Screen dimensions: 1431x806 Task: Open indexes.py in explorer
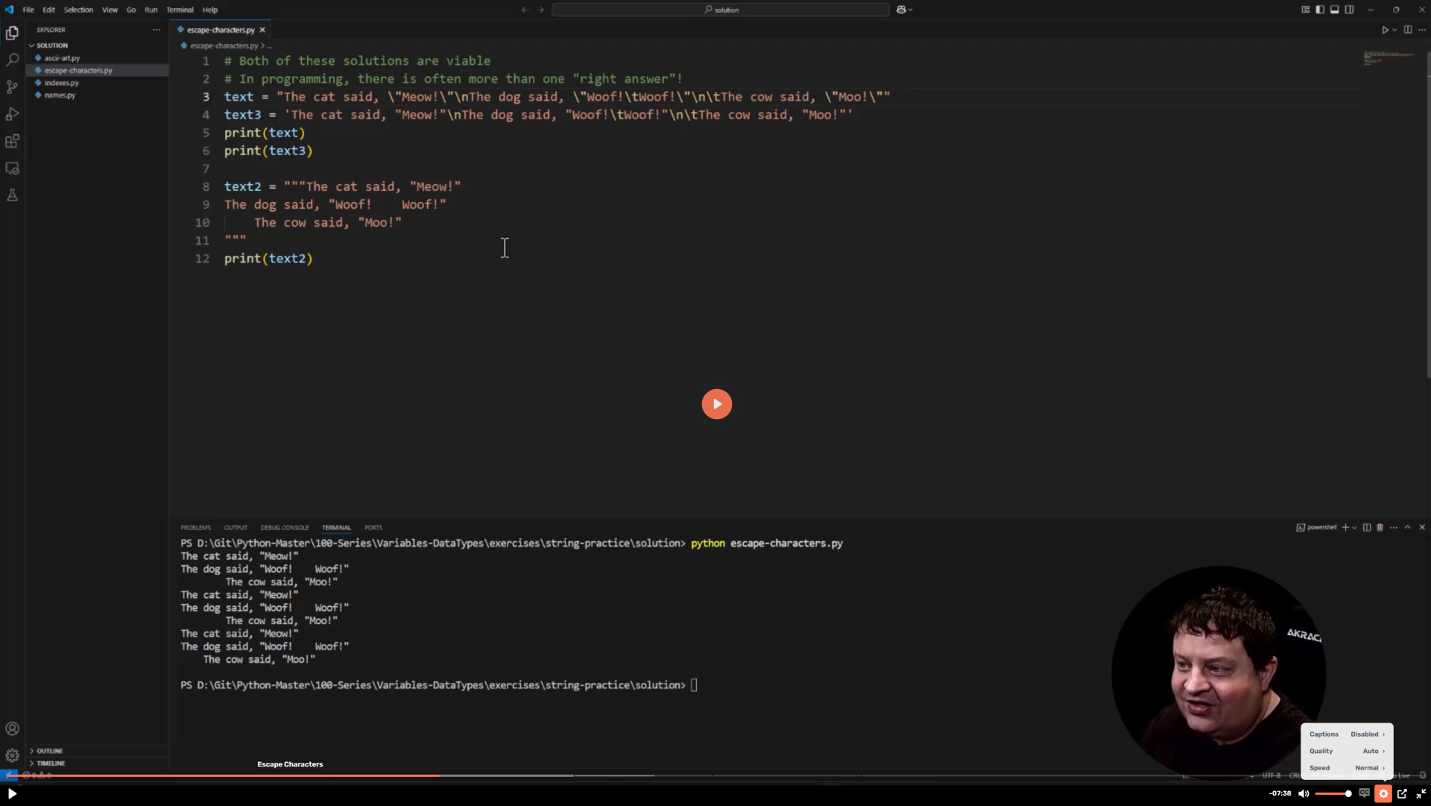pos(61,83)
